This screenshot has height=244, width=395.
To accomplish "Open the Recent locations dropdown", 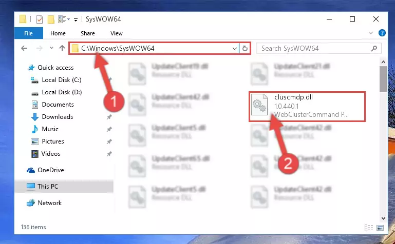I will (51, 48).
